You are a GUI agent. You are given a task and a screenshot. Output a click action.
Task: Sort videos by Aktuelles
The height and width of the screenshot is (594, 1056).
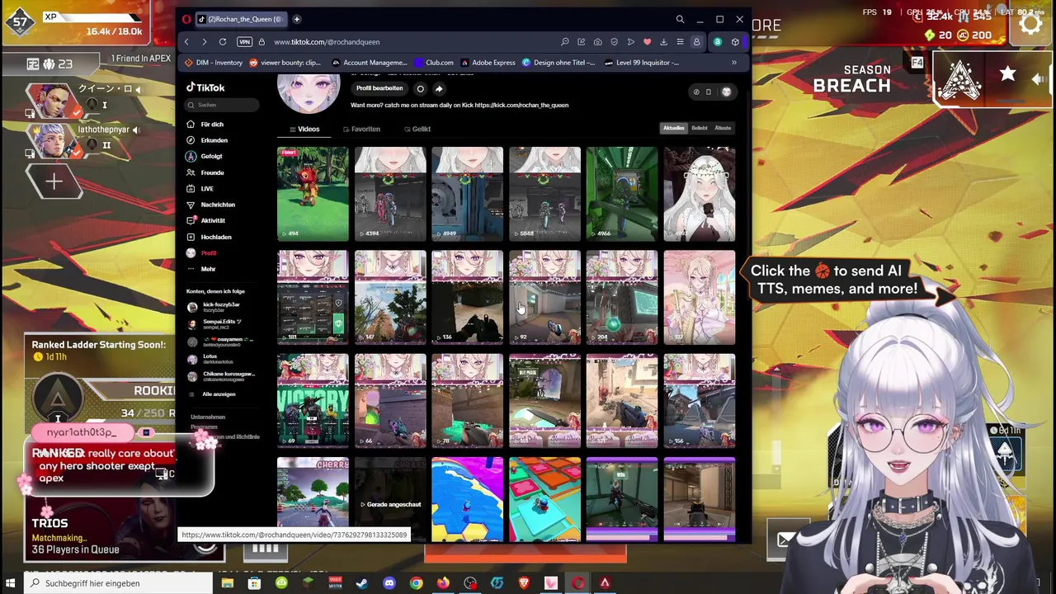[674, 128]
